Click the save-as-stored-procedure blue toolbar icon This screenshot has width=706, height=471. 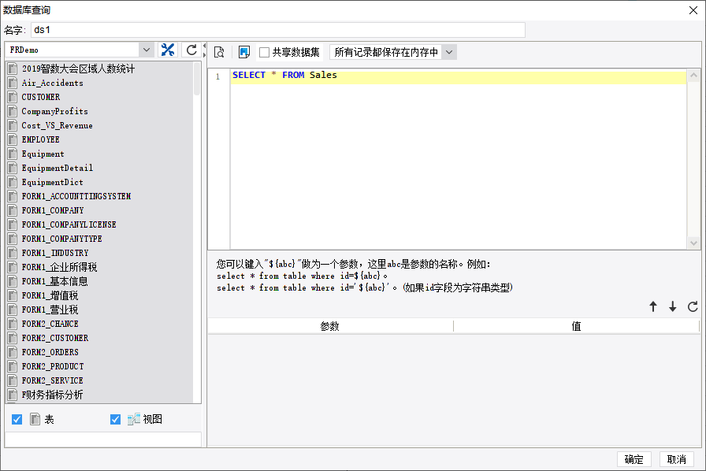click(x=244, y=52)
